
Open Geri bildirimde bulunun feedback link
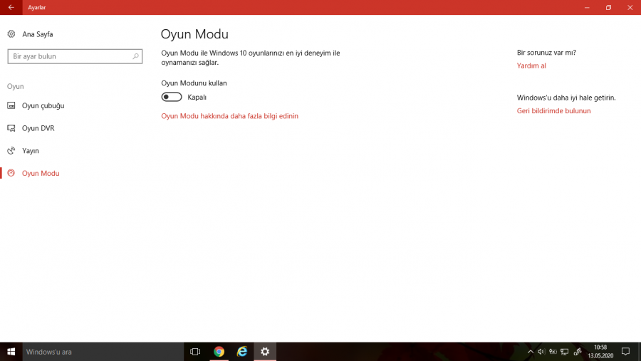pos(553,111)
